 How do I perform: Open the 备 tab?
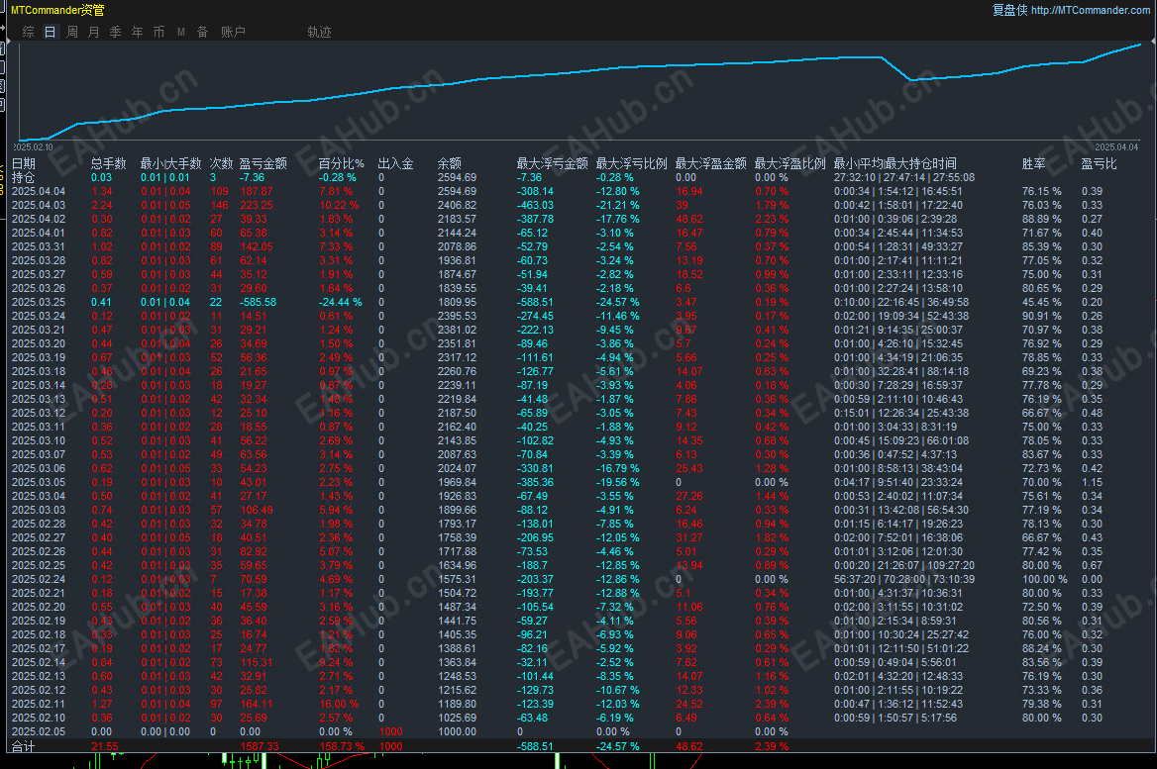[x=202, y=32]
